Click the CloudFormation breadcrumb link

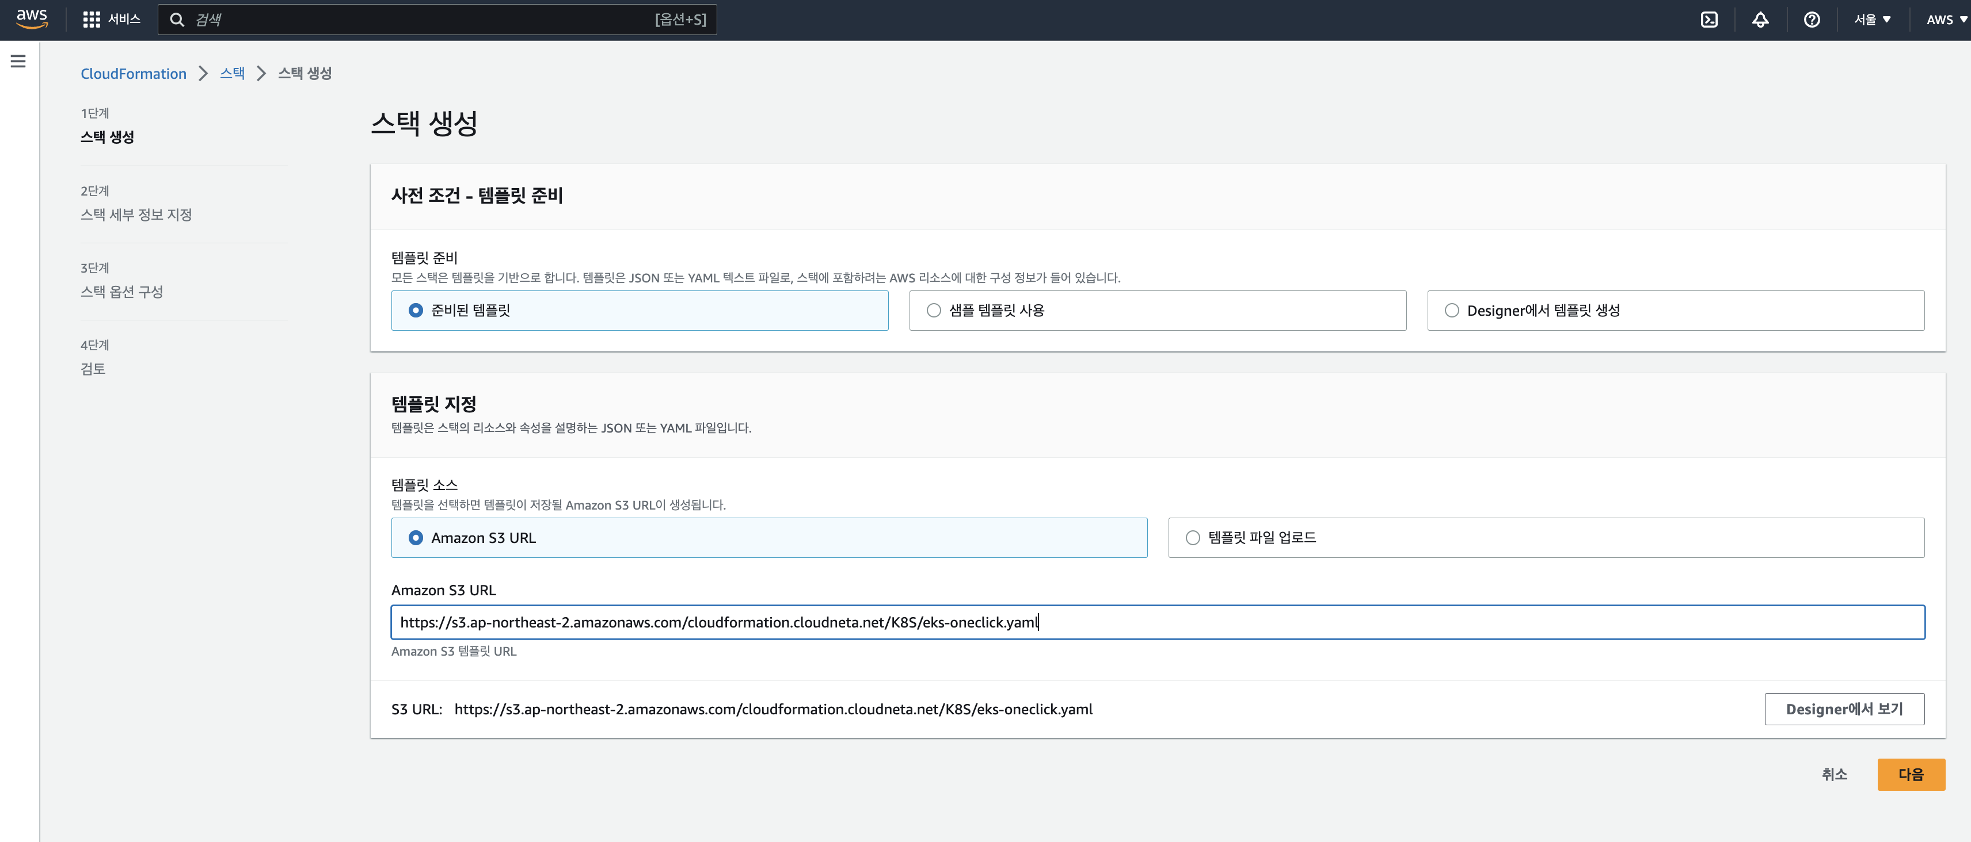(x=133, y=74)
